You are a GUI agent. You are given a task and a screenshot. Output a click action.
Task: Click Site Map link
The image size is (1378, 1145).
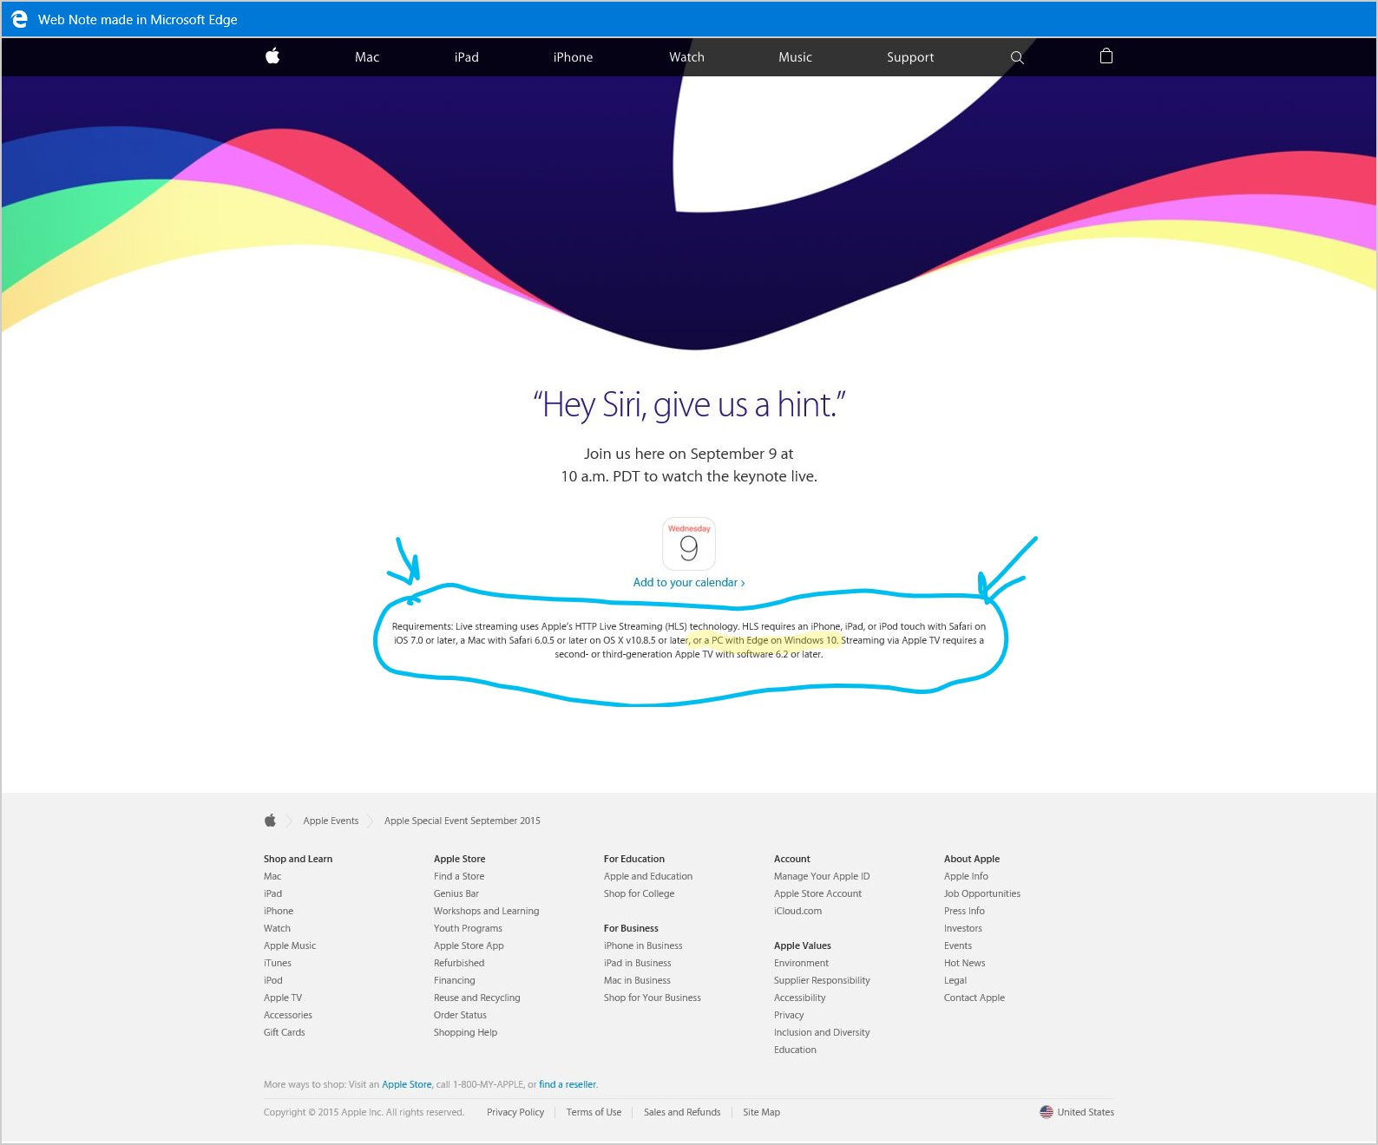pos(761,1112)
